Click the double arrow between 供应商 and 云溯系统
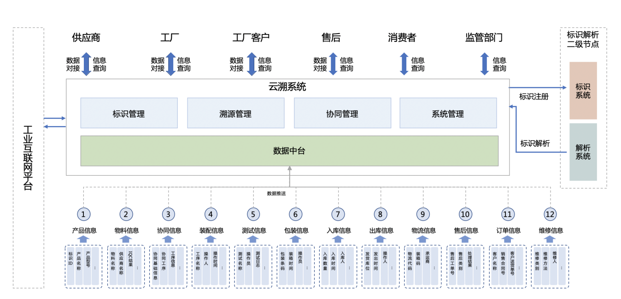This screenshot has width=621, height=299. pos(85,63)
